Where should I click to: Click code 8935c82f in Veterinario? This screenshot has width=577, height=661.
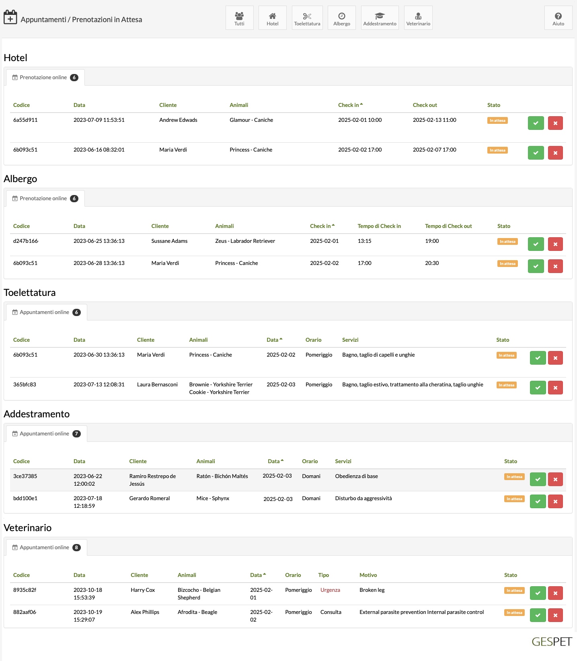[25, 590]
